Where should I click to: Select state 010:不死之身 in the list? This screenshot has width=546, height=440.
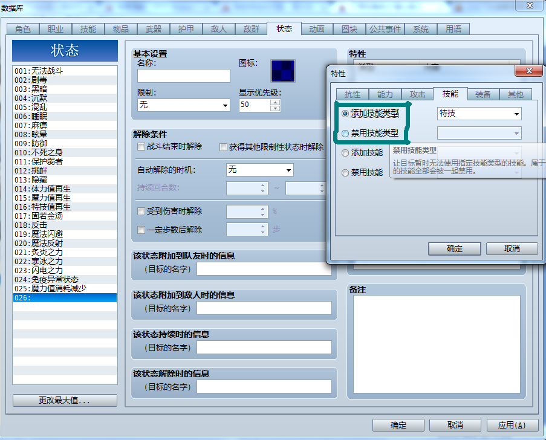point(65,152)
